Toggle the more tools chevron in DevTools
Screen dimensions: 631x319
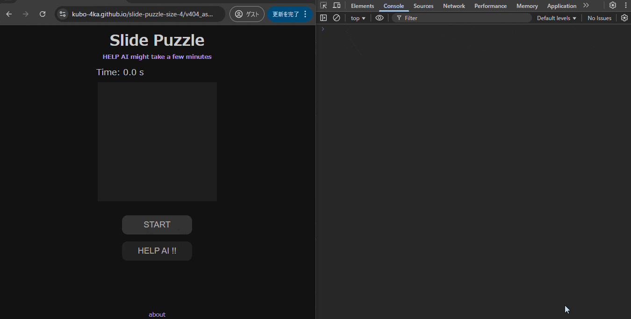[586, 6]
